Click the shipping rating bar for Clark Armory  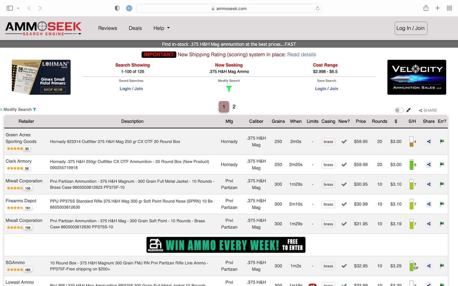click(411, 164)
